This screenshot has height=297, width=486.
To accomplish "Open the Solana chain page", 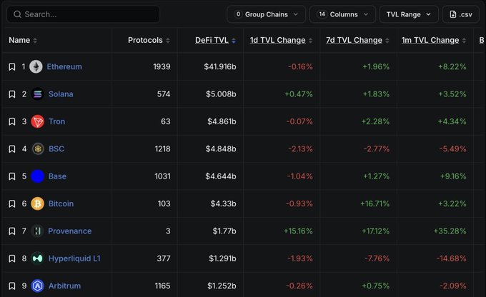I will point(61,94).
